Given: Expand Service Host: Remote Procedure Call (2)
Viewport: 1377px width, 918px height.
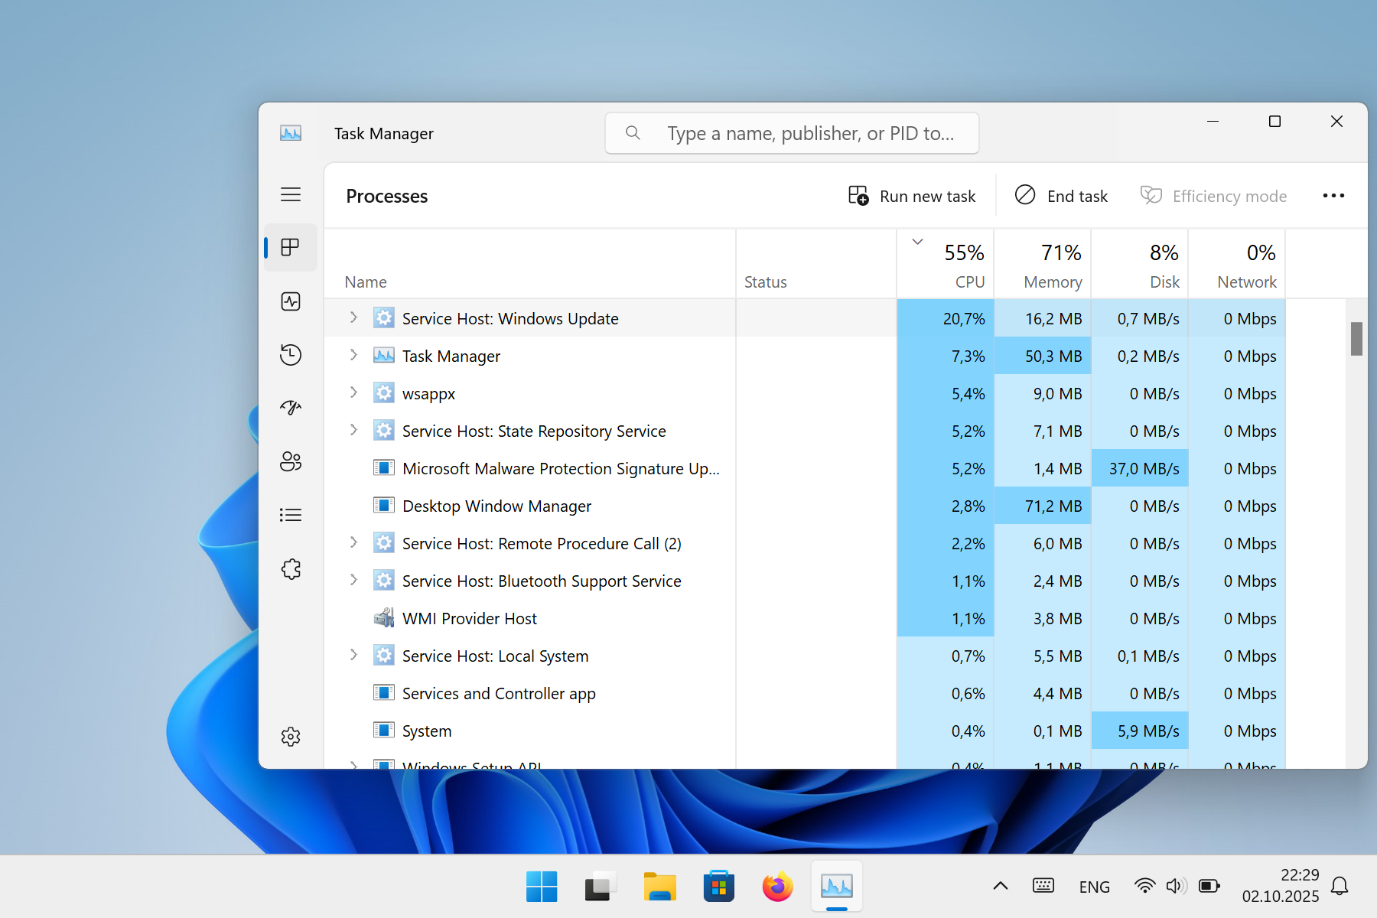Looking at the screenshot, I should pos(353,542).
